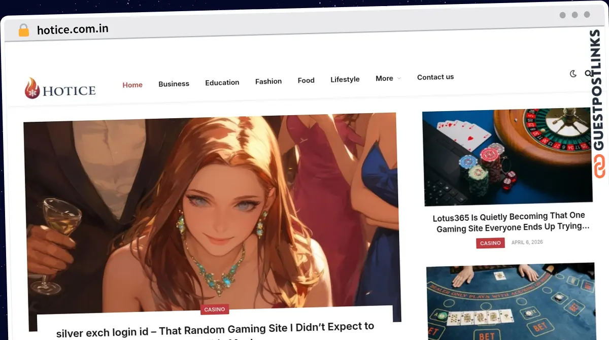
Task: Click the hotice.com.in address text
Action: coord(73,29)
